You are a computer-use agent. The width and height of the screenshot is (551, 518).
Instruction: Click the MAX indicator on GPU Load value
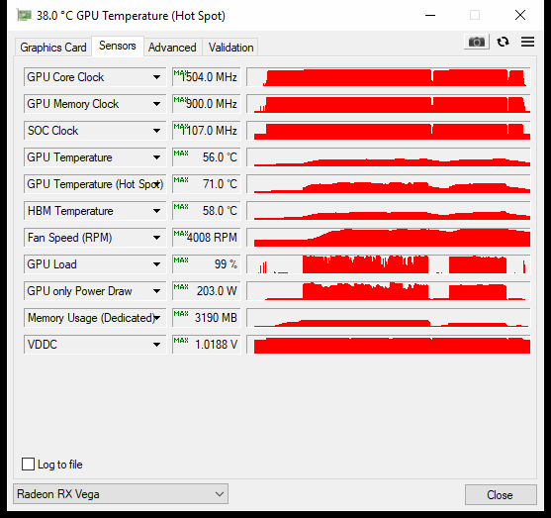pos(181,260)
